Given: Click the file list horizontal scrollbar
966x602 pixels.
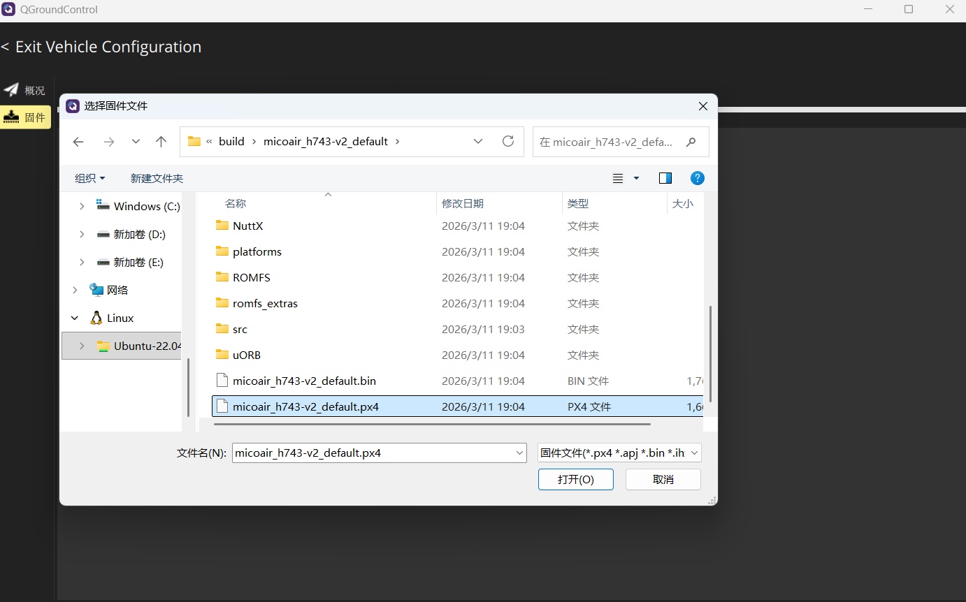Looking at the screenshot, I should pyautogui.click(x=432, y=424).
